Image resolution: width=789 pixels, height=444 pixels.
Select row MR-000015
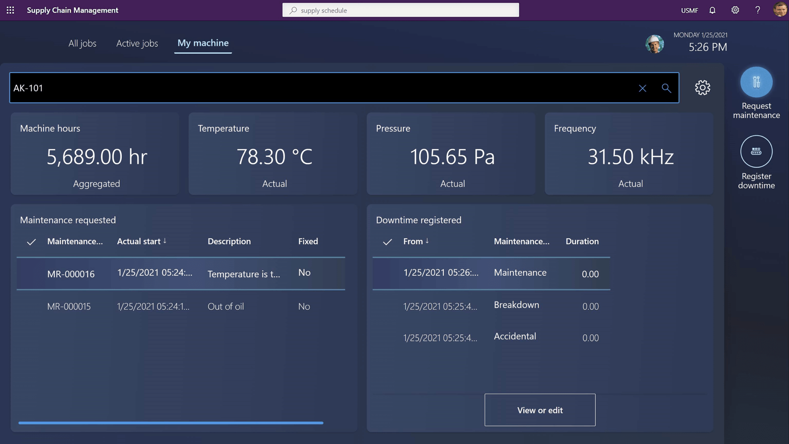pyautogui.click(x=181, y=306)
